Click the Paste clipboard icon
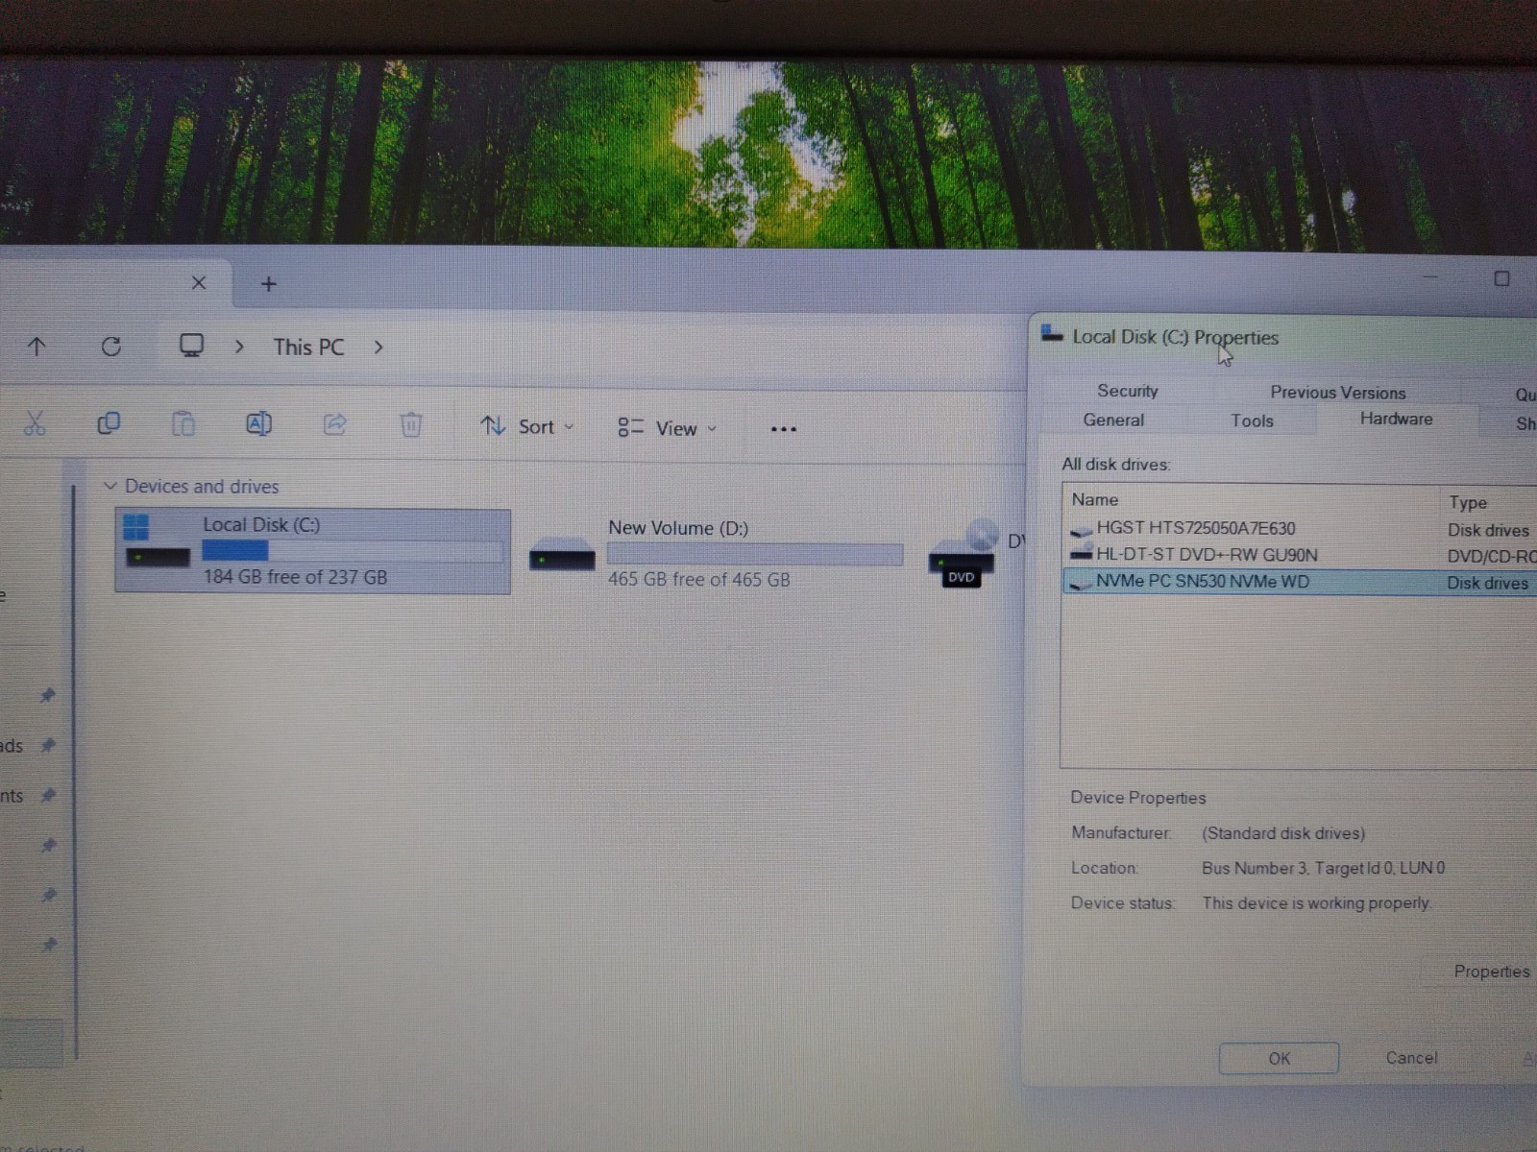Viewport: 1537px width, 1152px height. [x=183, y=423]
